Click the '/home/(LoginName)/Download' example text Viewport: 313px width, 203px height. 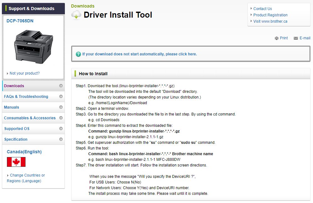click(121, 103)
